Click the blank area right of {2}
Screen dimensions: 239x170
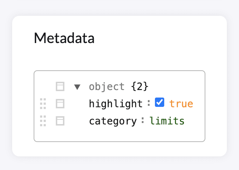[175, 86]
